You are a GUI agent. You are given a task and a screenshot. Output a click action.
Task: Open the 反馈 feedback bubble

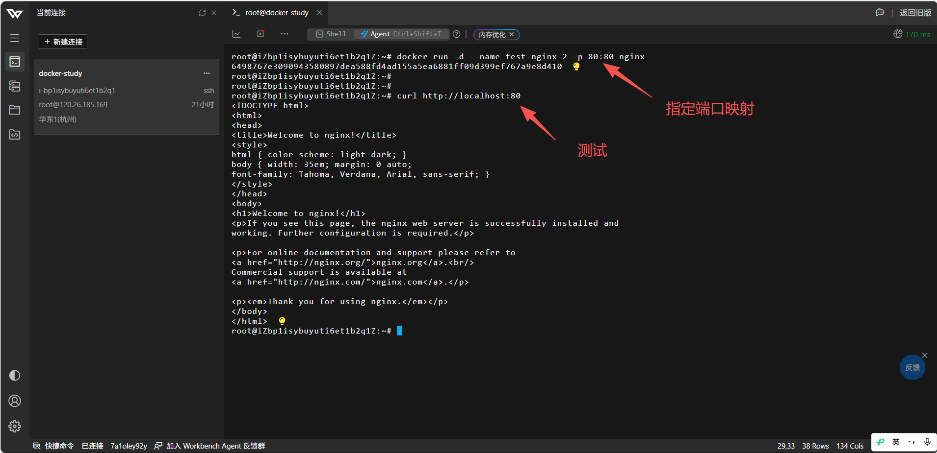tap(912, 367)
